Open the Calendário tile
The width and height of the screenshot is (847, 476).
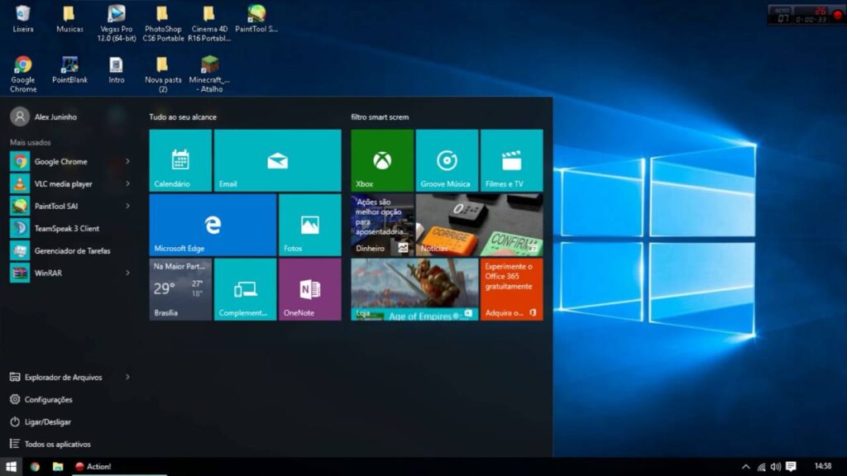click(180, 160)
